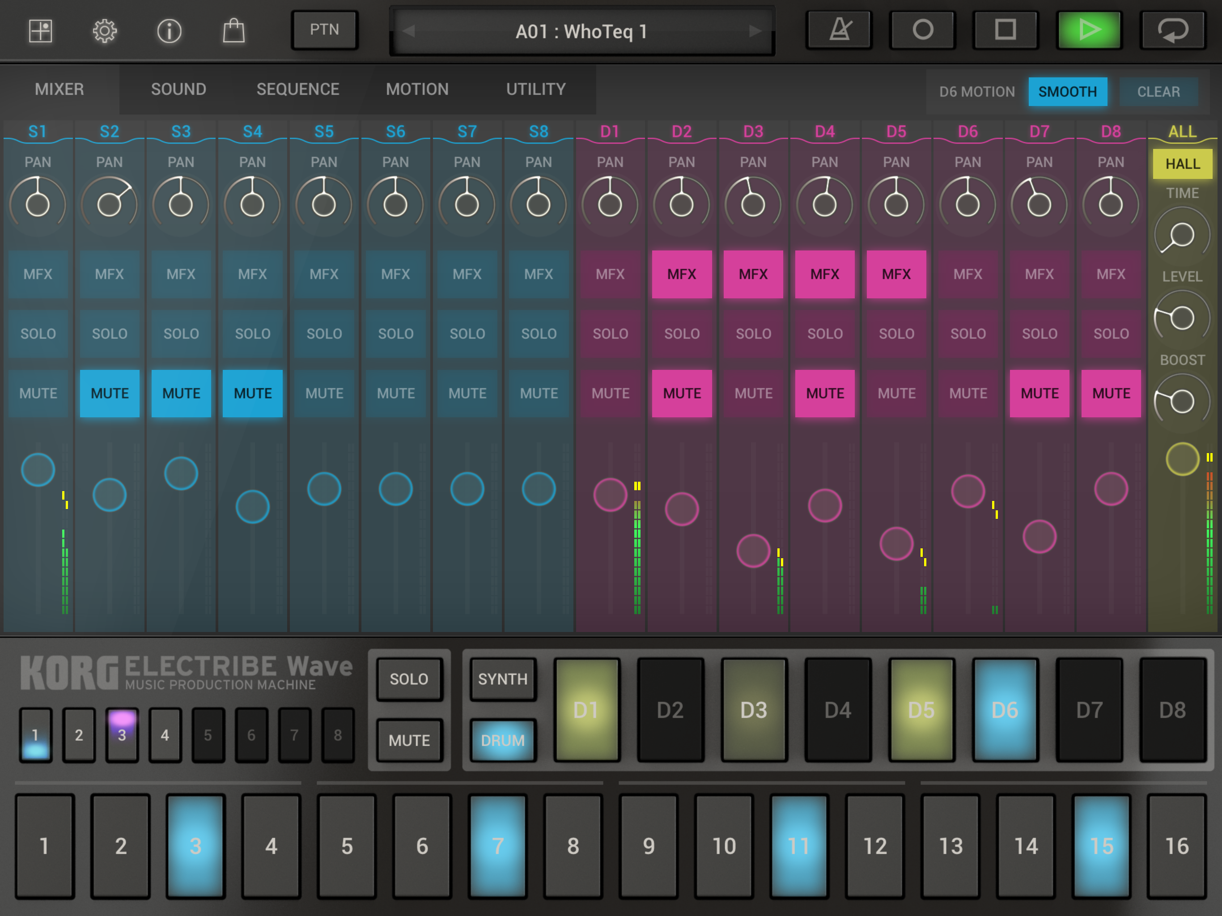Click the record circle button

[923, 30]
